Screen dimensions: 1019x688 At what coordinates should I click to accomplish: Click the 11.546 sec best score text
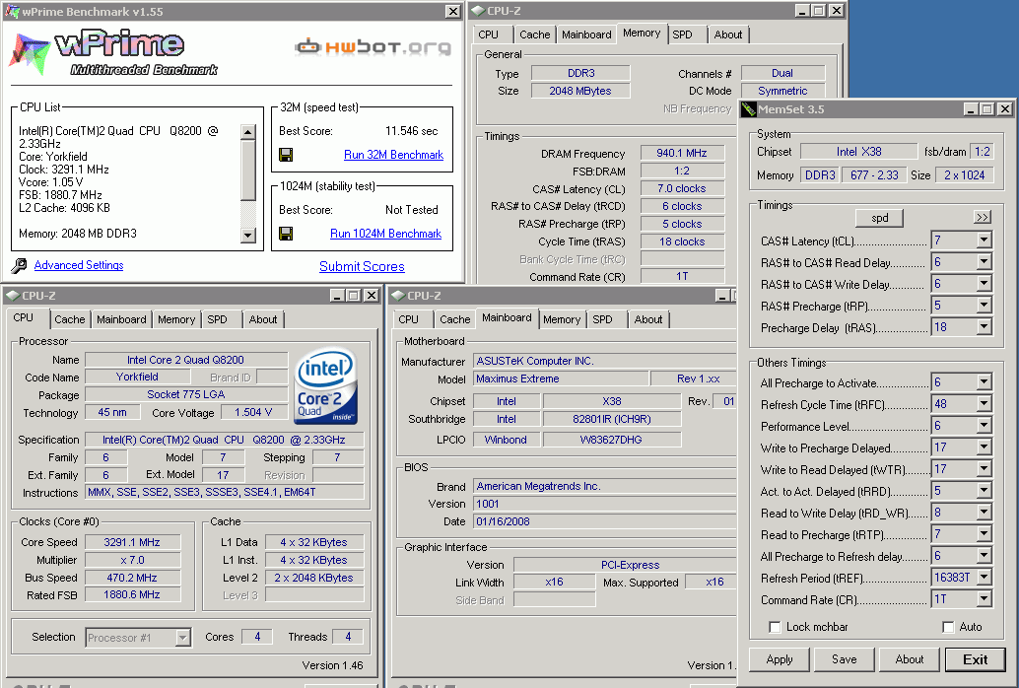coord(411,131)
